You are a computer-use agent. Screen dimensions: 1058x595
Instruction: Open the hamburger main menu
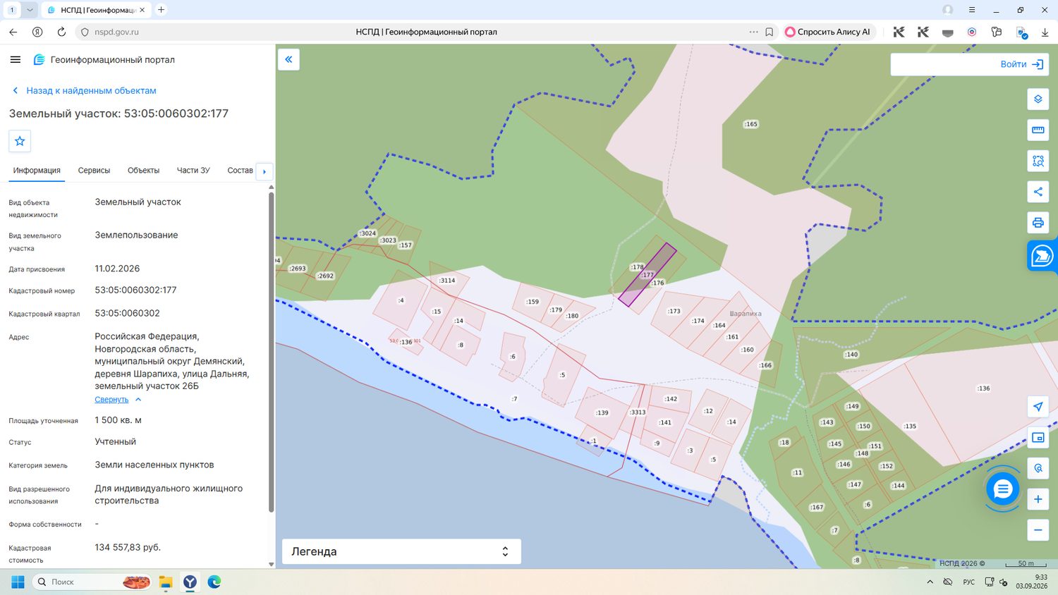[16, 60]
